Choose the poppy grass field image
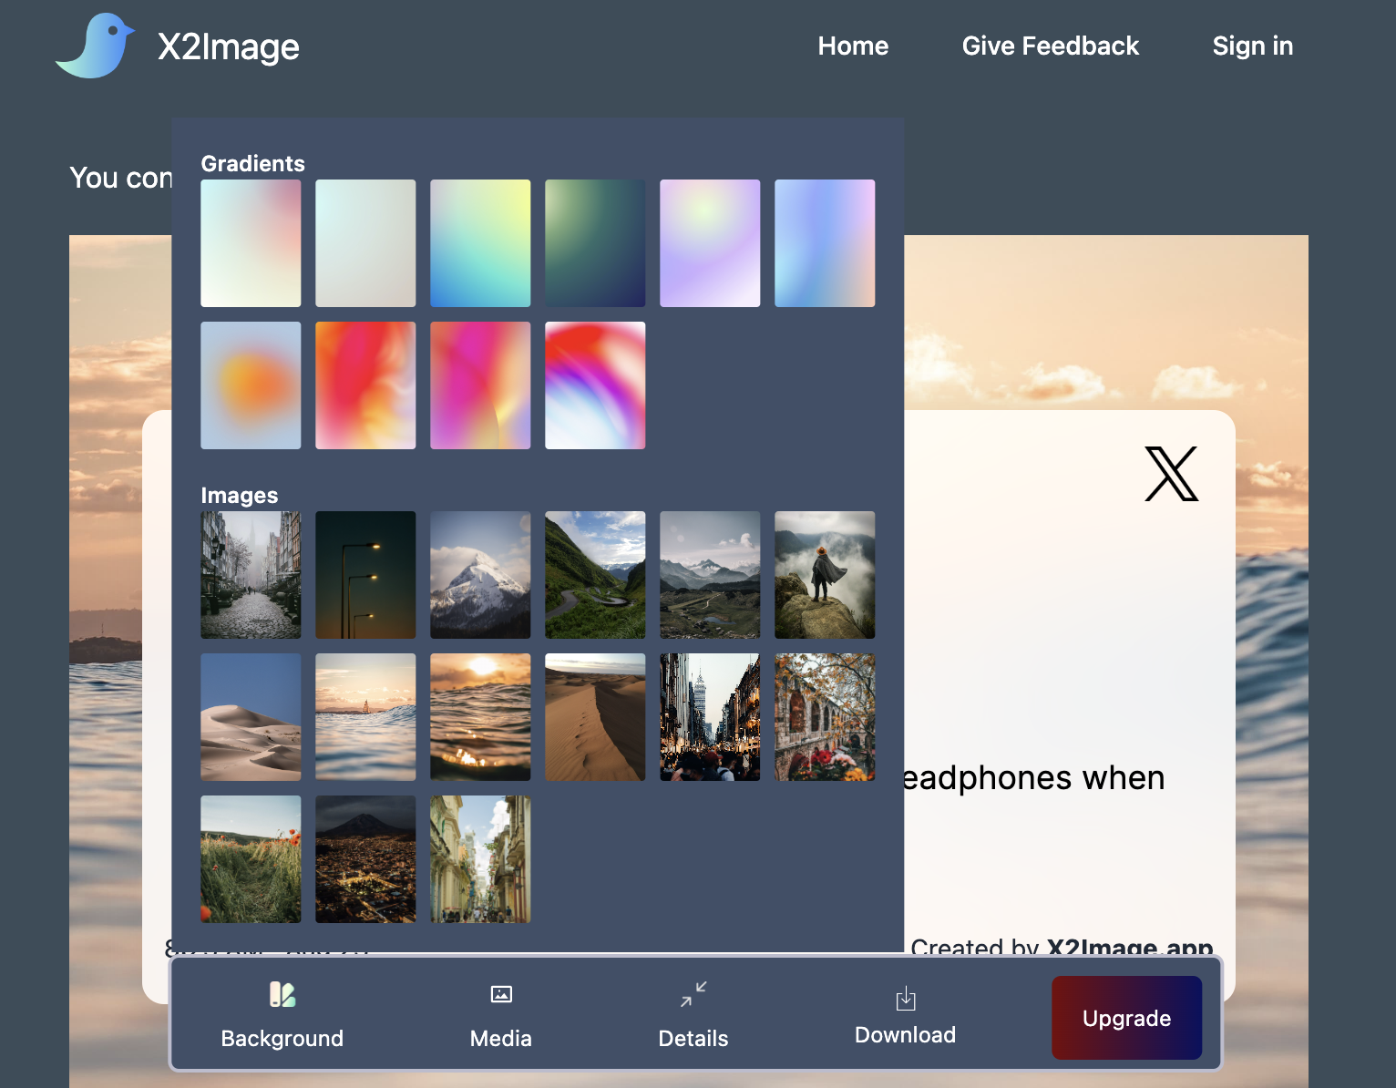Viewport: 1396px width, 1088px height. 251,859
